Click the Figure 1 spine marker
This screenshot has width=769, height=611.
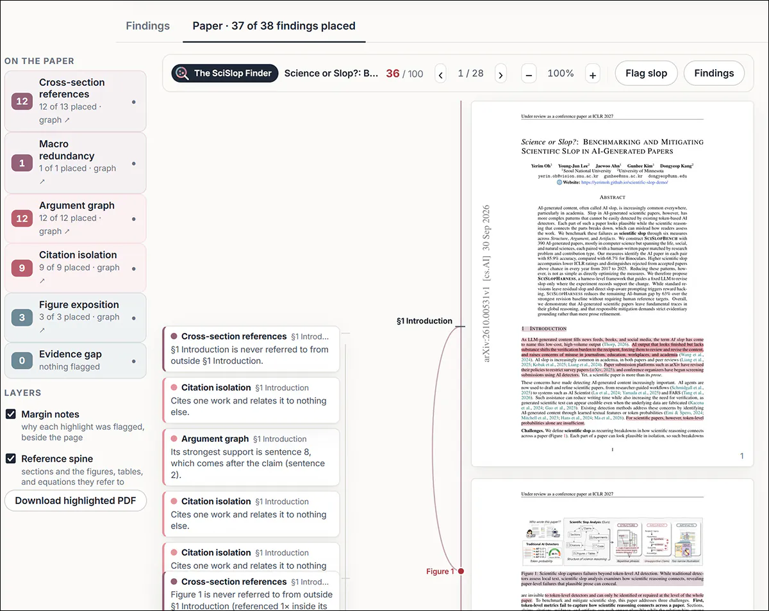[x=461, y=571]
